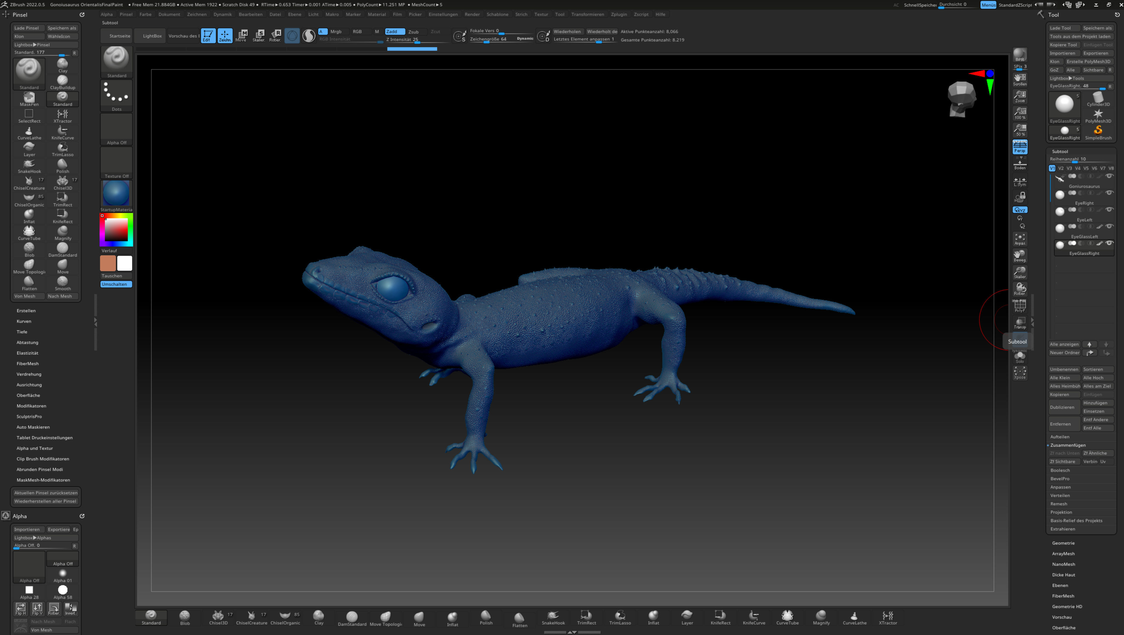This screenshot has height=635, width=1124.
Task: Click Aktuellen Pinsel zurücksetzen button
Action: coord(46,493)
